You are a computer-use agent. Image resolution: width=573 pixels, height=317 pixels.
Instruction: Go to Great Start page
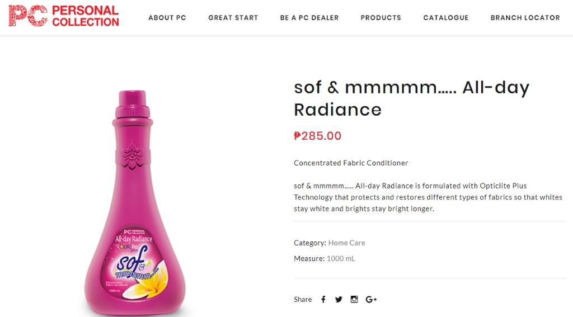233,18
